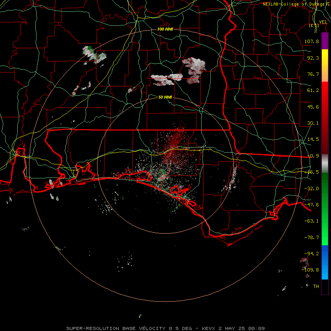331x331 pixels.
Task: Click the VEL legend title
Action: [x=323, y=22]
